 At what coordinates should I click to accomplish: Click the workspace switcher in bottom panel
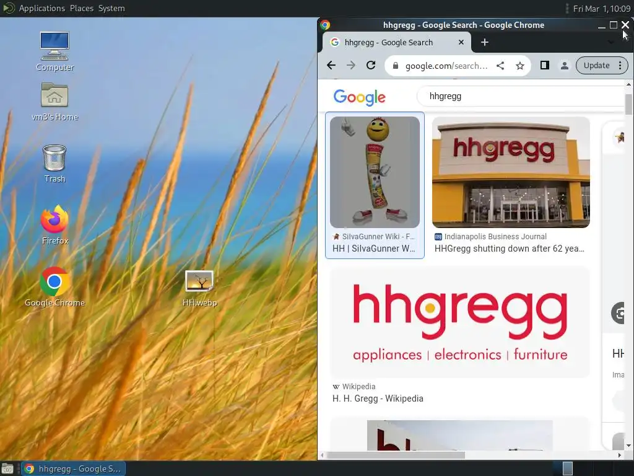[568, 469]
